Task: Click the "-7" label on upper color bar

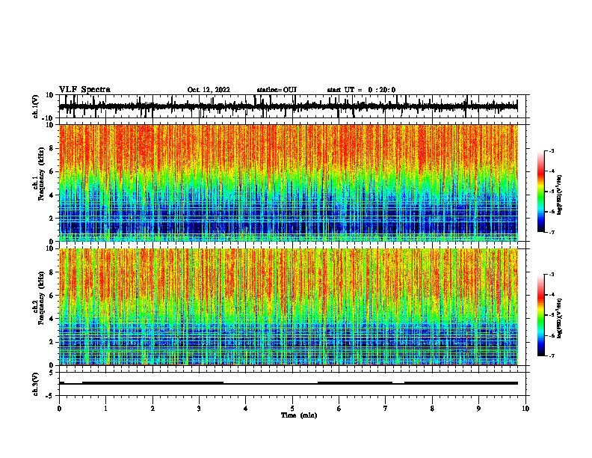Action: pos(551,232)
